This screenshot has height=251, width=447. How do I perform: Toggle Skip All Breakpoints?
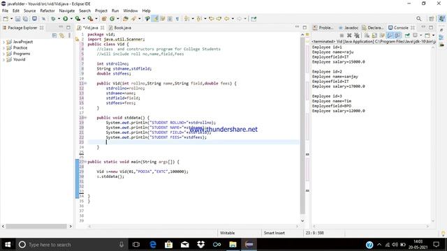43,19
